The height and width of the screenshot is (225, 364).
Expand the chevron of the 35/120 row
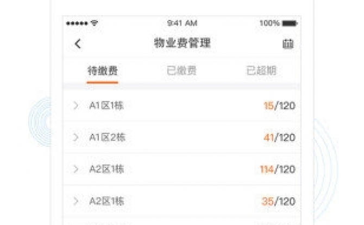tap(76, 201)
